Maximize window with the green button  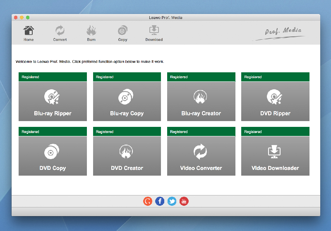point(28,17)
